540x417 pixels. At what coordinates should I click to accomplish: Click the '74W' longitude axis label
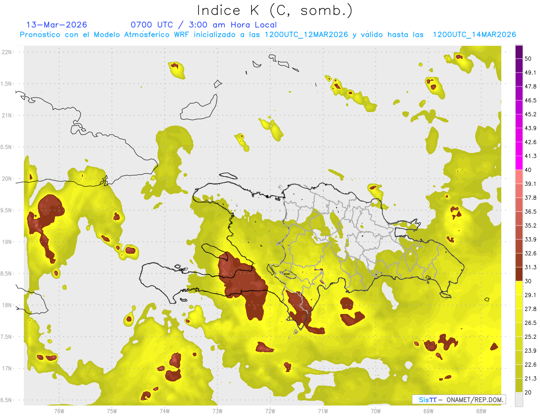[165, 411]
